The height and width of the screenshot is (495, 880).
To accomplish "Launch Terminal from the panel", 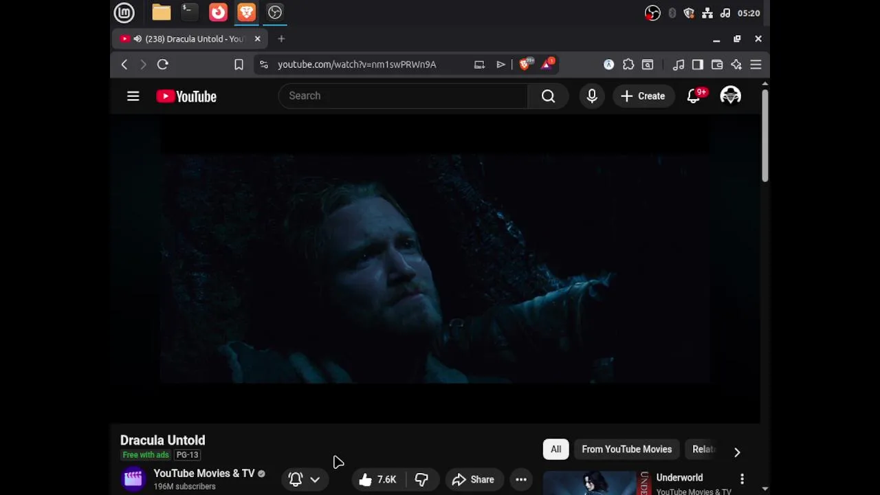I will click(x=189, y=12).
